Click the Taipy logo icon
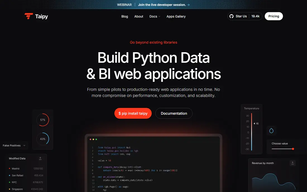 click(x=28, y=16)
